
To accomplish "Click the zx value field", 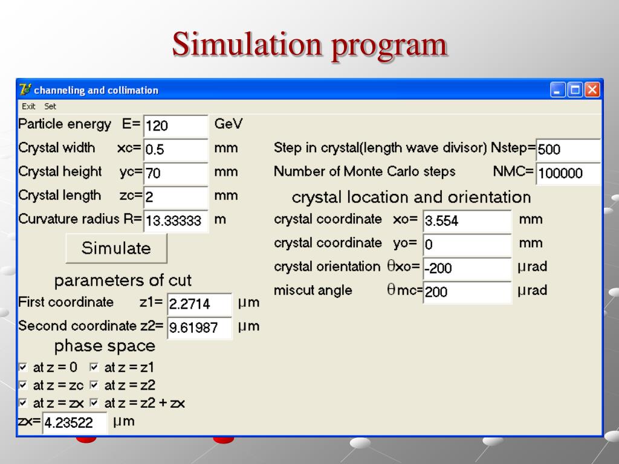I will (74, 422).
